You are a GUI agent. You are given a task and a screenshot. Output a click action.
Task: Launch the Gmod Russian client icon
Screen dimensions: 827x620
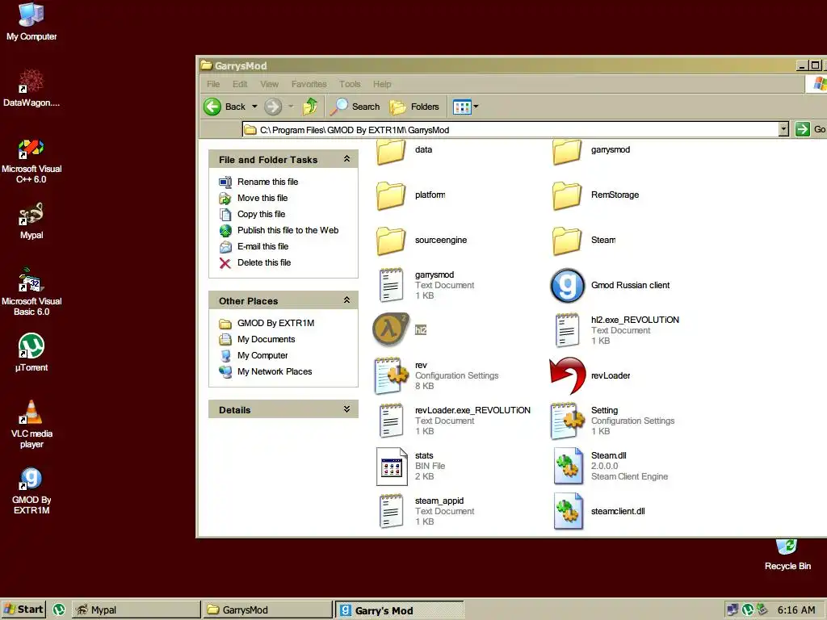[x=567, y=285]
